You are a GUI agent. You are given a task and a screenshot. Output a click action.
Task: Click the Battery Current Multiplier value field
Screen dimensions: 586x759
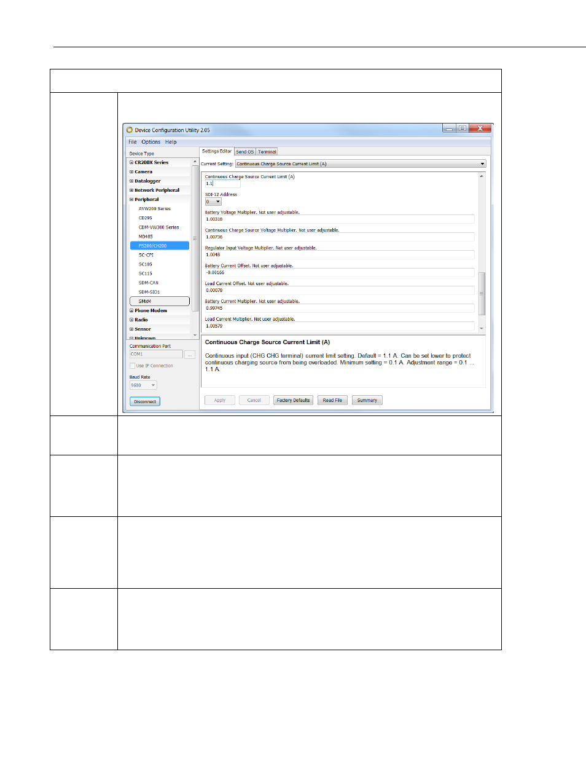click(x=340, y=308)
